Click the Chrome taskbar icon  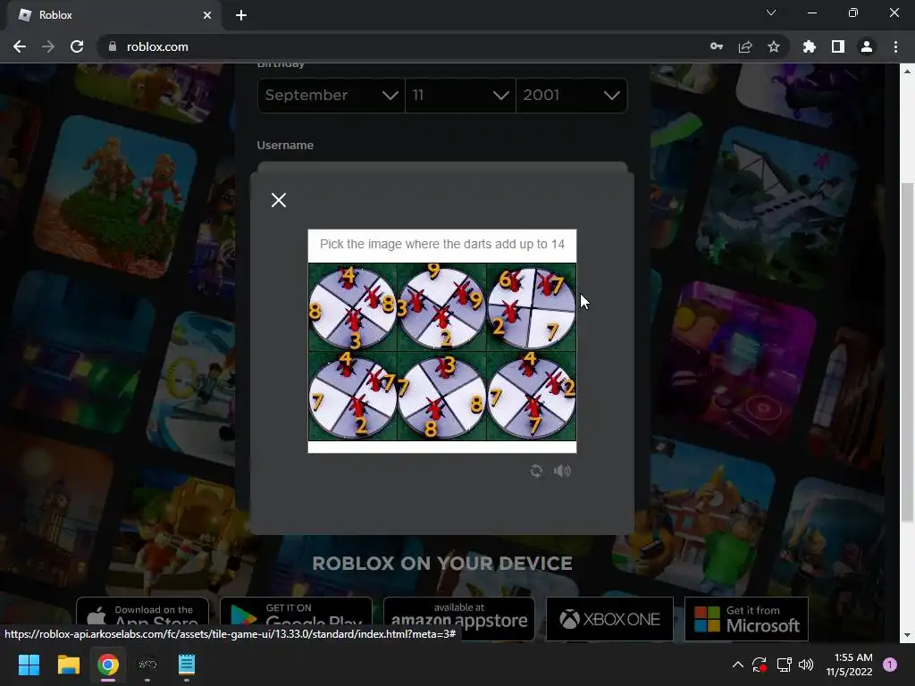pyautogui.click(x=108, y=665)
